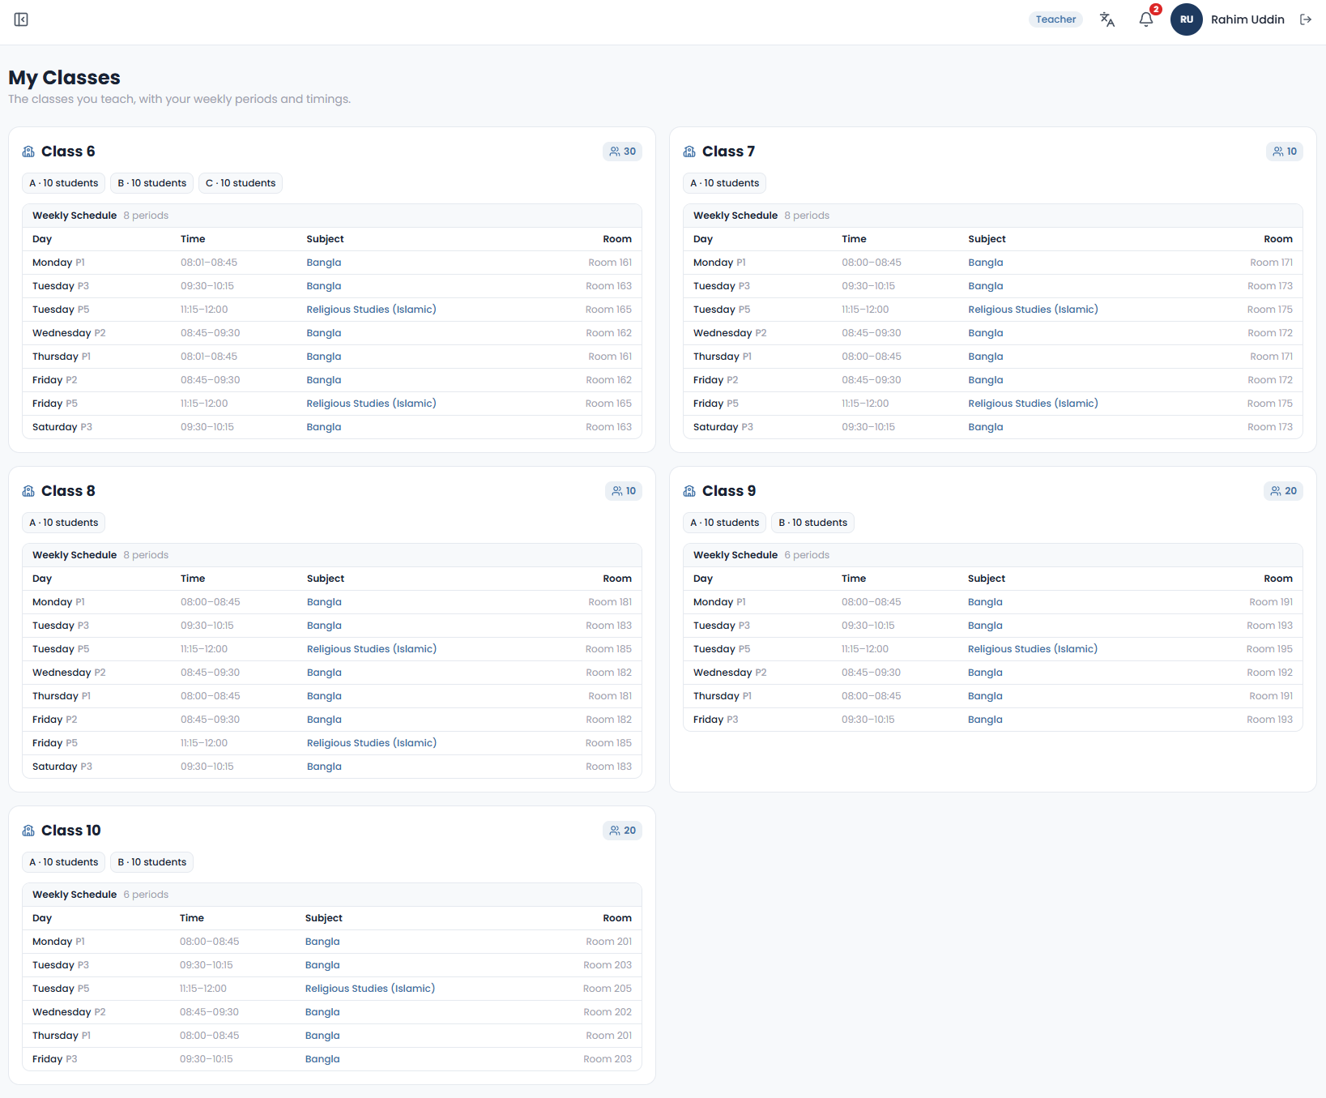Select Class 10 section A chip
The width and height of the screenshot is (1326, 1098).
point(64,862)
